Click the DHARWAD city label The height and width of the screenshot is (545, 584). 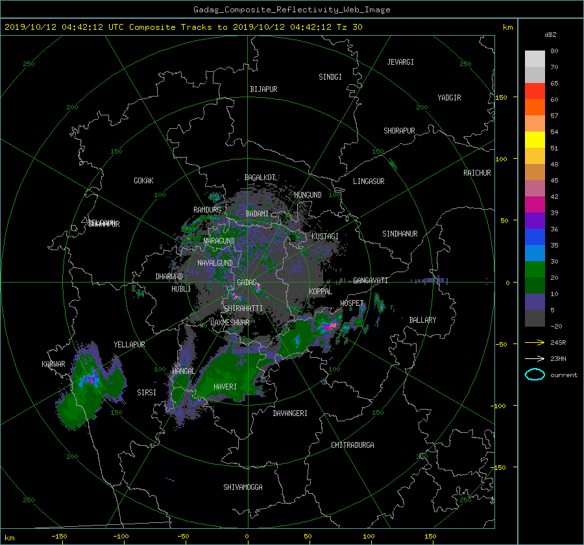point(169,277)
